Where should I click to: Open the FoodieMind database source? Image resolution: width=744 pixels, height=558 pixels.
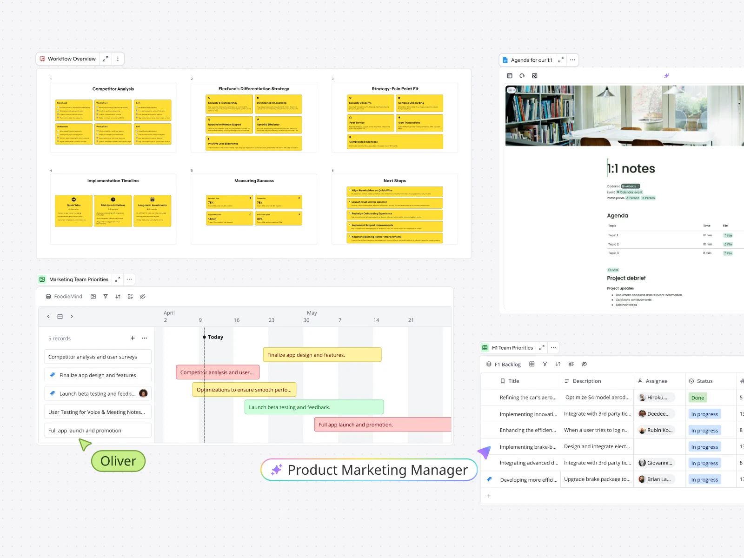pyautogui.click(x=64, y=297)
